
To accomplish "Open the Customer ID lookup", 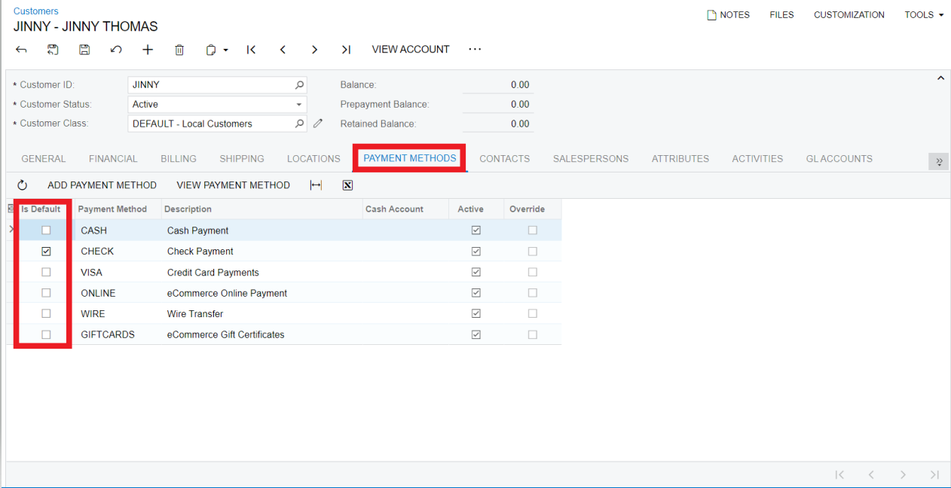I will click(x=300, y=84).
